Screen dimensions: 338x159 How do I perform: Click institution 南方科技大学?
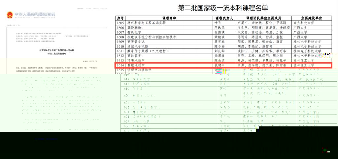point(304,23)
